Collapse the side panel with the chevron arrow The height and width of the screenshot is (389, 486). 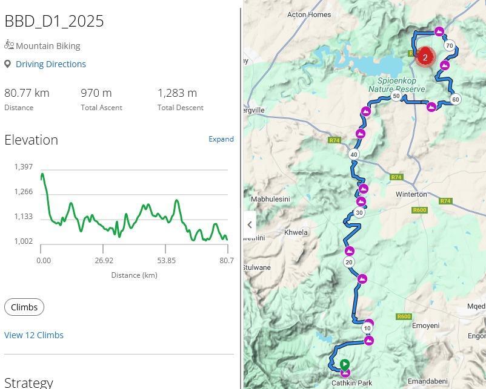point(250,224)
